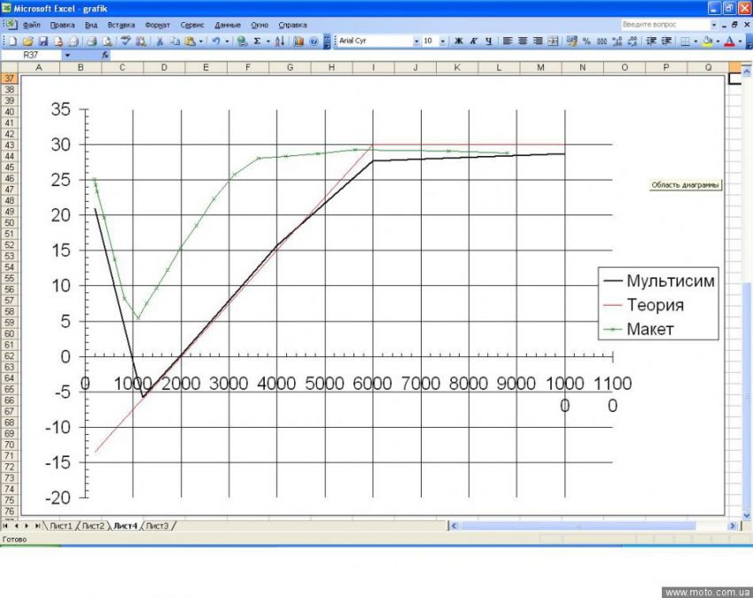Click the Cut scissors icon

(159, 41)
